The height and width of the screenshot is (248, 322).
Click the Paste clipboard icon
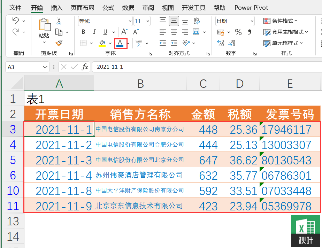[45, 25]
